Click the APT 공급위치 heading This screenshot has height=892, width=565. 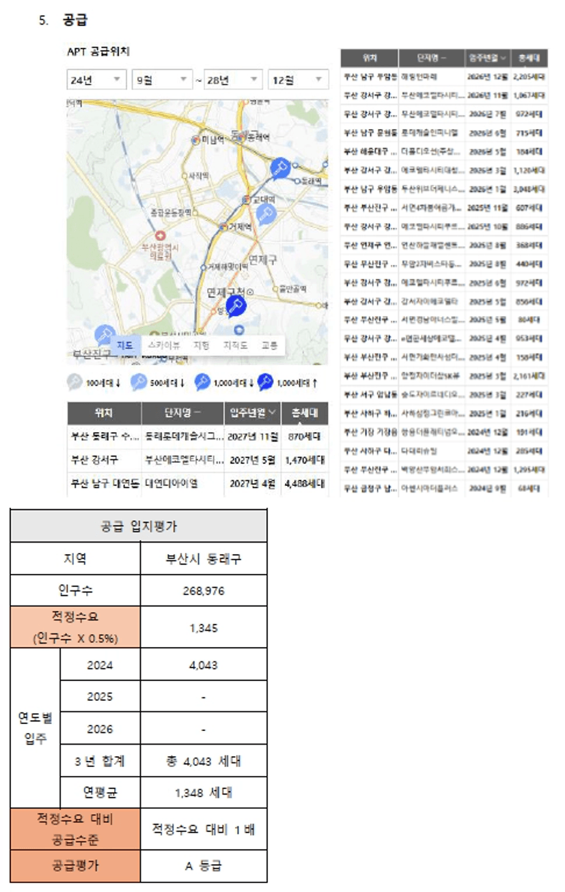click(98, 51)
